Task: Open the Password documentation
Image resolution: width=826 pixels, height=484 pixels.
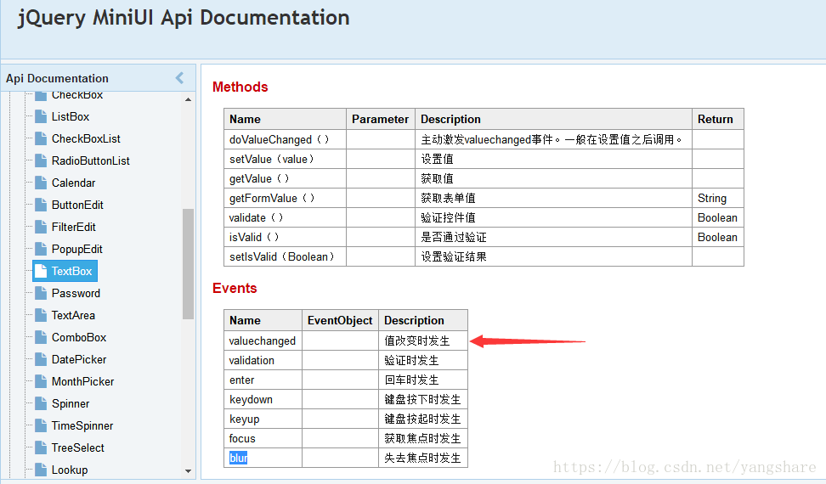Action: coord(76,294)
